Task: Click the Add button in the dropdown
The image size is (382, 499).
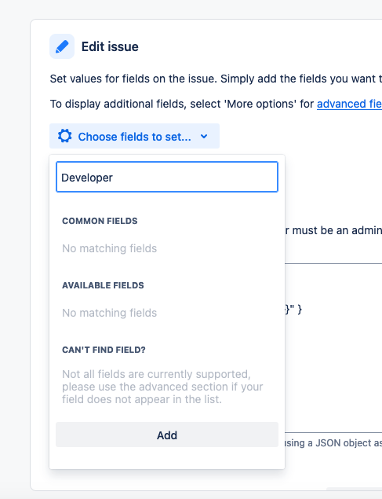Action: pyautogui.click(x=167, y=435)
